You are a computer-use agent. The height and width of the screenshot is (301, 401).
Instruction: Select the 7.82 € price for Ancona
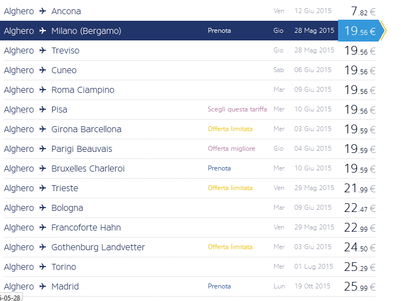click(363, 11)
